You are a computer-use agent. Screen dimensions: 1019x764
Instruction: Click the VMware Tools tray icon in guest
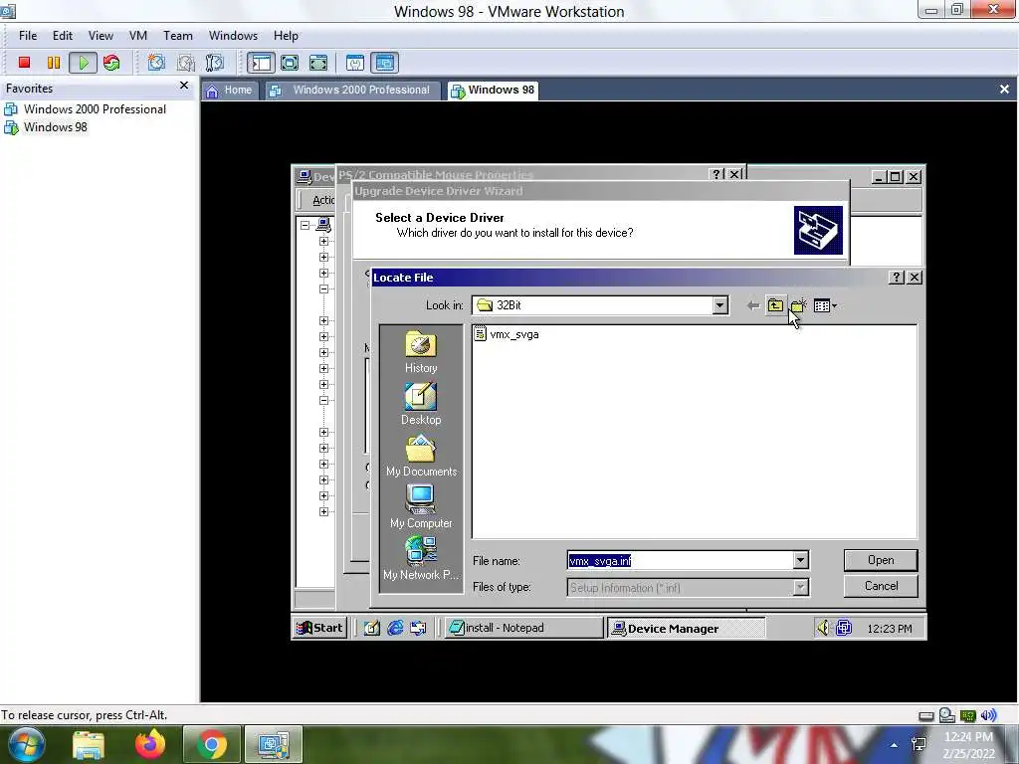pos(844,629)
